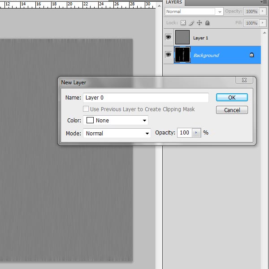Screen dimensions: 269x269
Task: Hide the Background layer with eye icon
Action: click(168, 55)
